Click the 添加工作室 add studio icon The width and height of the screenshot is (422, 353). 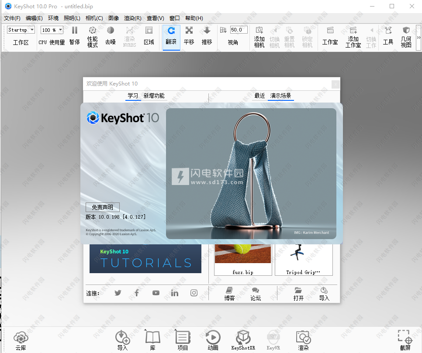(x=353, y=37)
